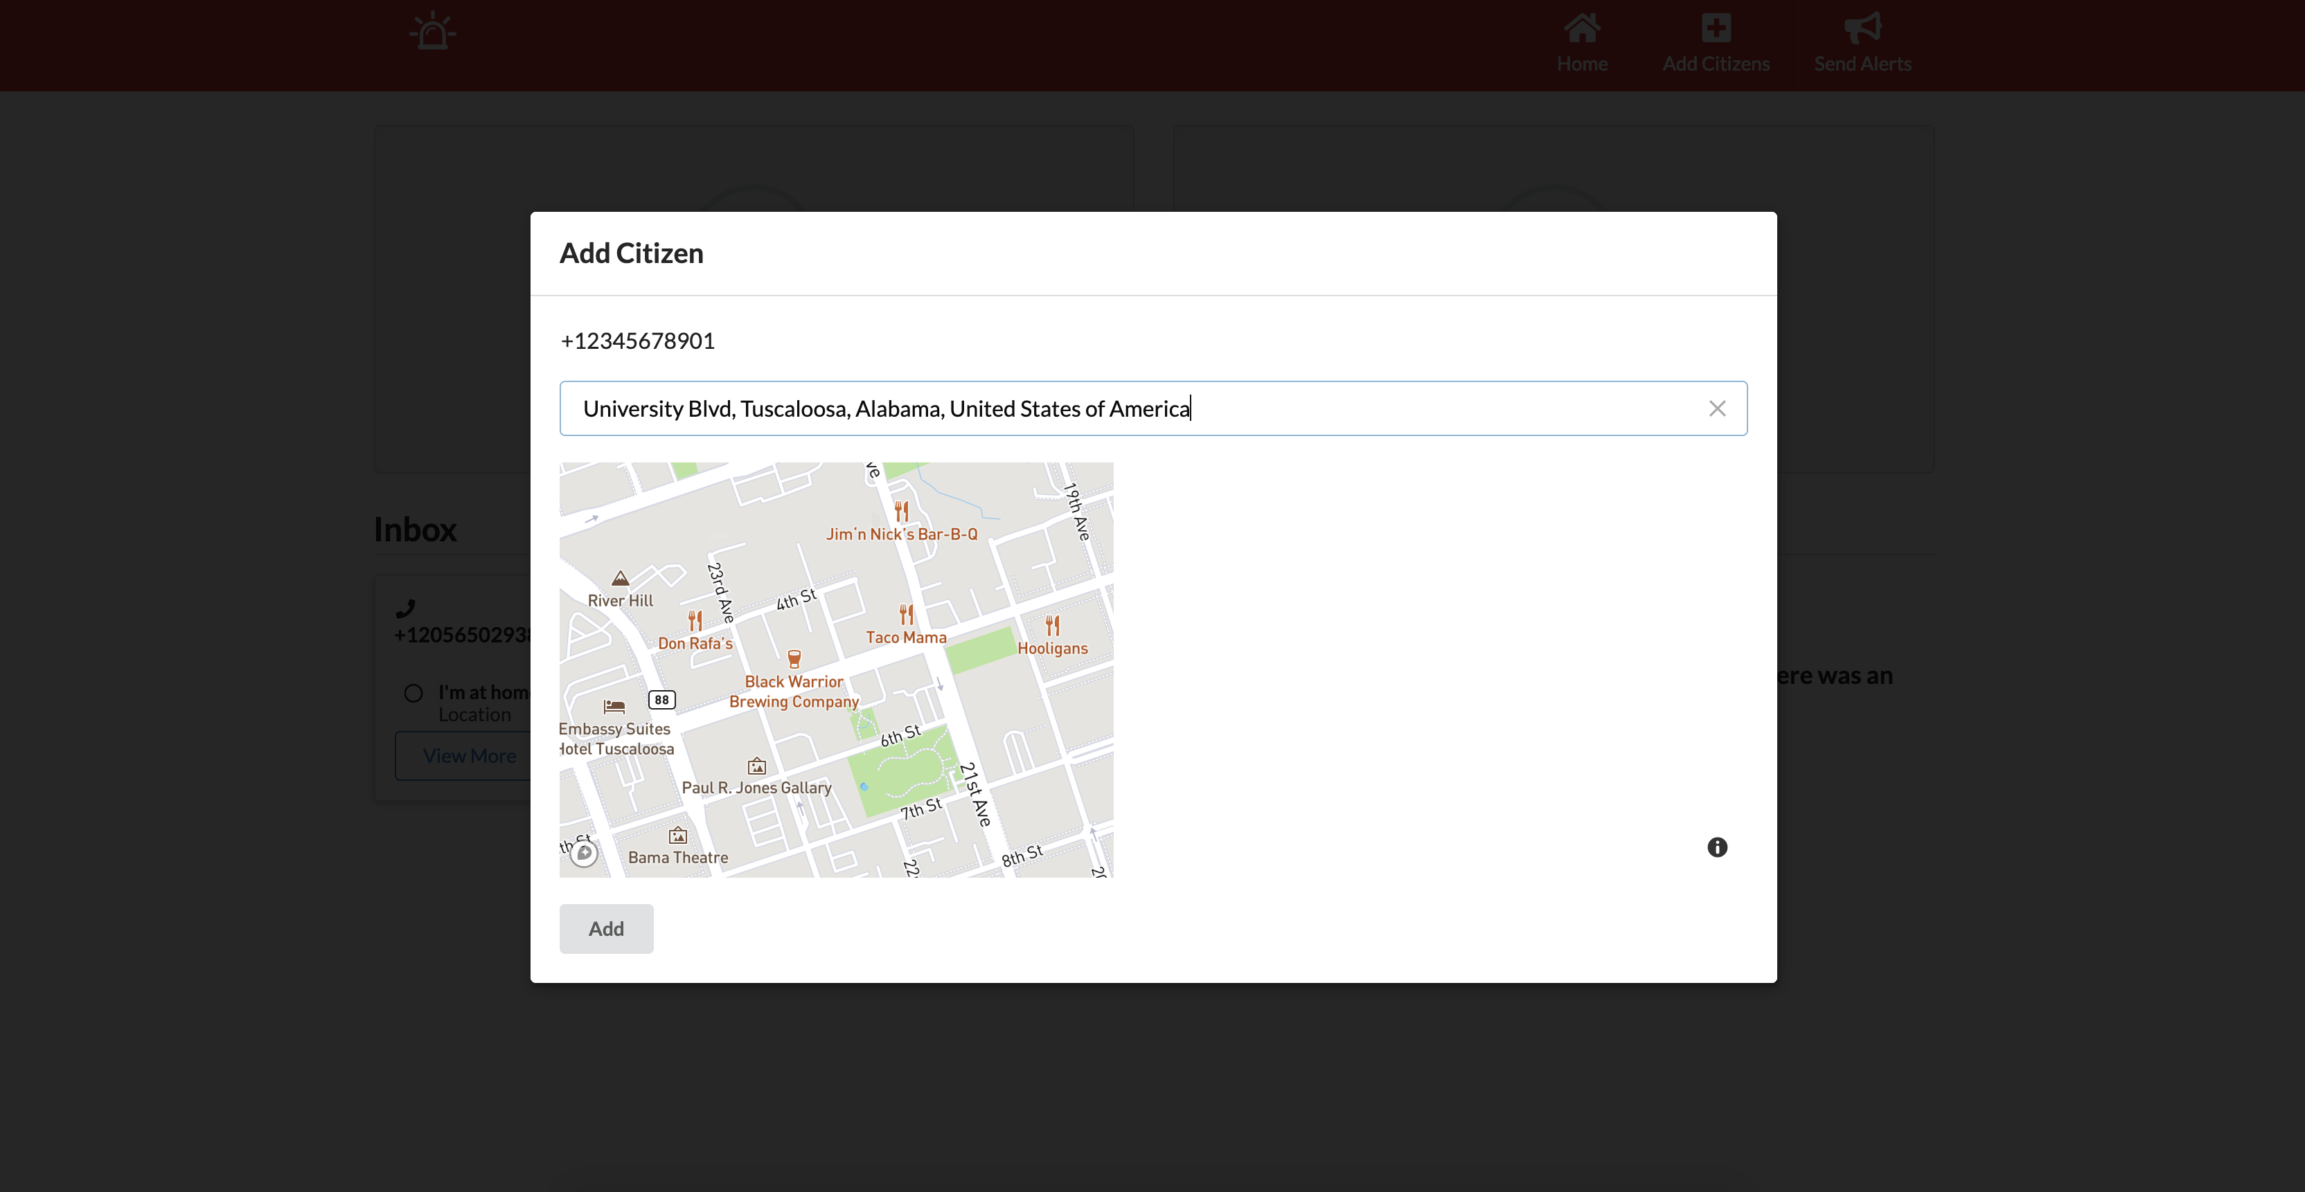Click Jim 'n Nick's Bar-B-Q restaurant marker
Viewport: 2305px width, 1192px height.
pyautogui.click(x=901, y=512)
